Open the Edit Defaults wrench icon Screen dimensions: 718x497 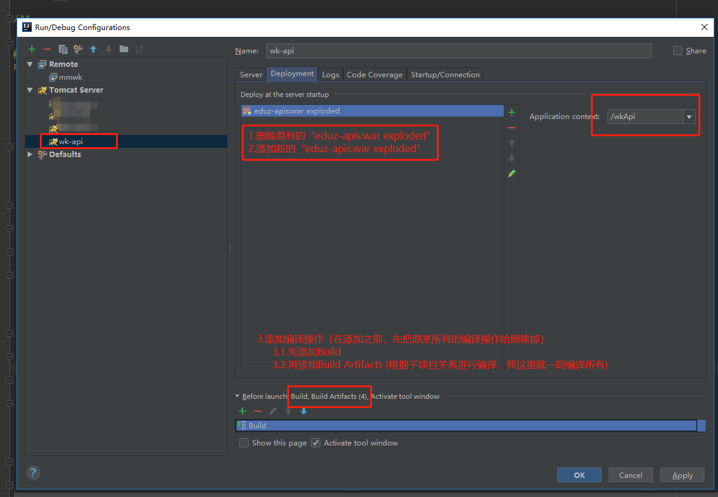77,49
